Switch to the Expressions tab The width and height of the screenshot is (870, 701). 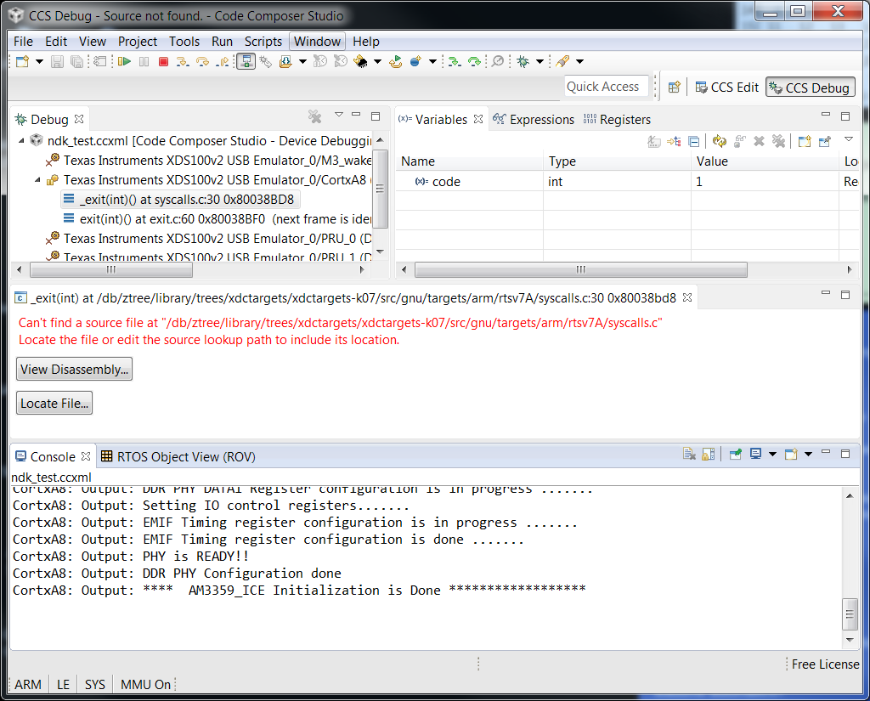tap(534, 119)
